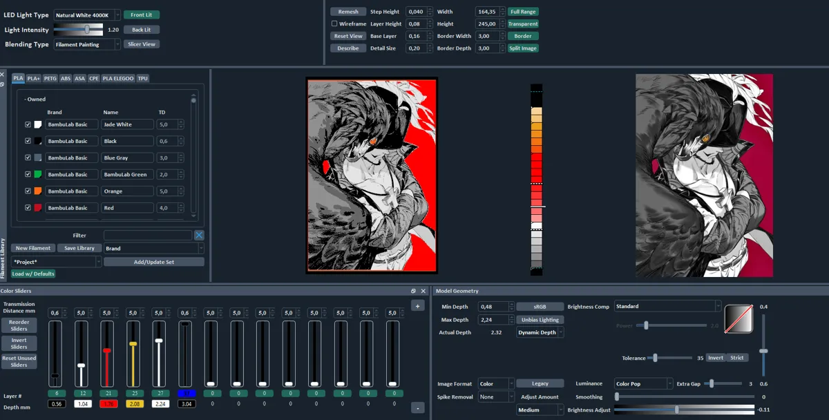829x420 pixels.
Task: Open the Dynamic Depth dropdown
Action: [x=540, y=332]
